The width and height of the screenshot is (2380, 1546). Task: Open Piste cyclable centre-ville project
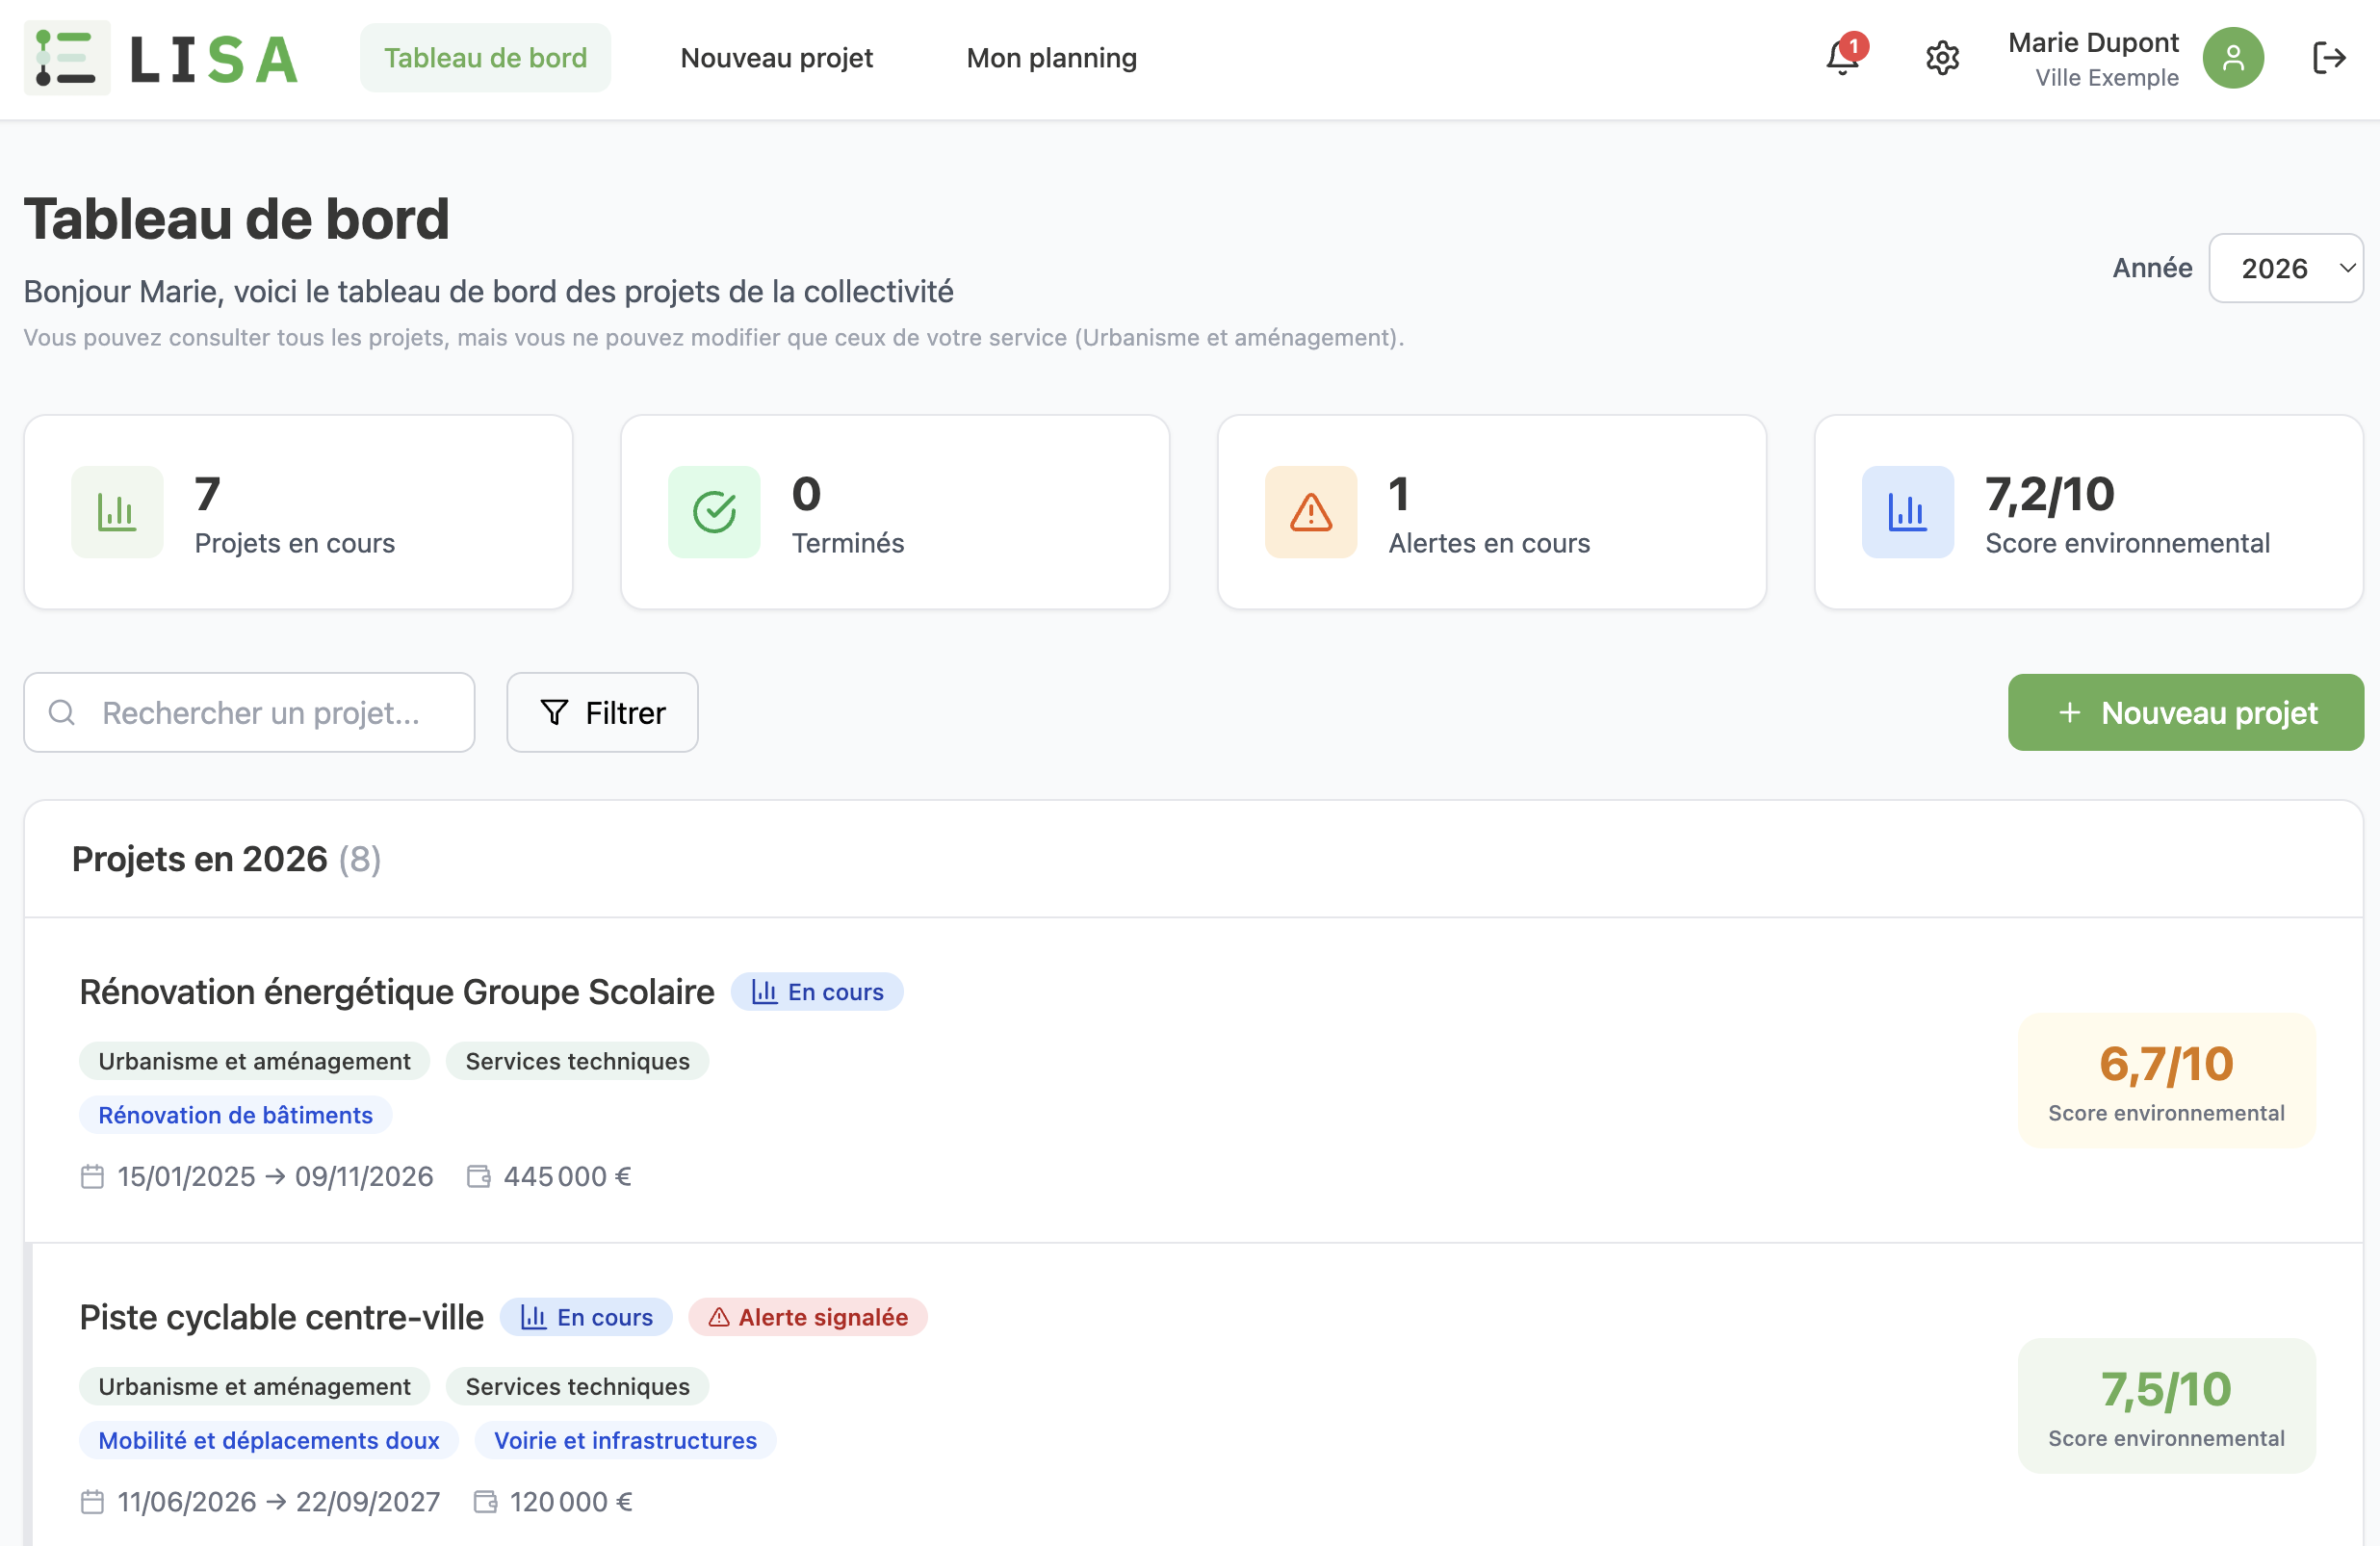(x=282, y=1317)
